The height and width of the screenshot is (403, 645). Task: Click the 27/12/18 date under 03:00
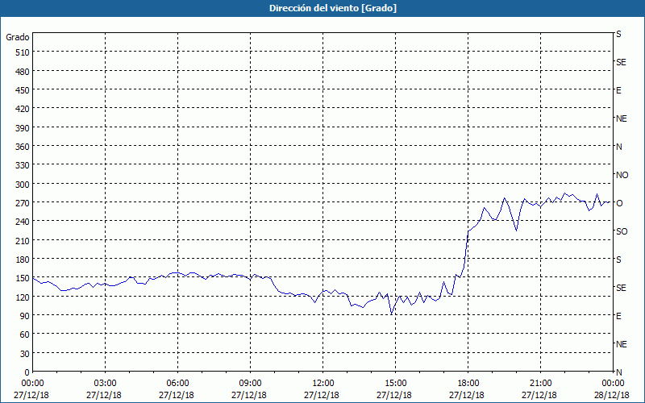104,395
